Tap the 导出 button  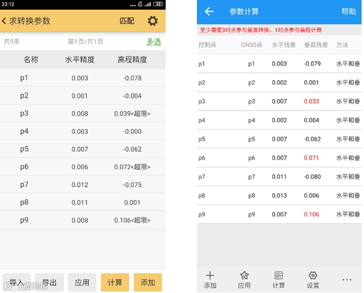coord(49,282)
